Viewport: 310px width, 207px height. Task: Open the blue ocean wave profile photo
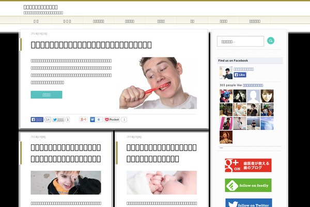click(x=267, y=123)
